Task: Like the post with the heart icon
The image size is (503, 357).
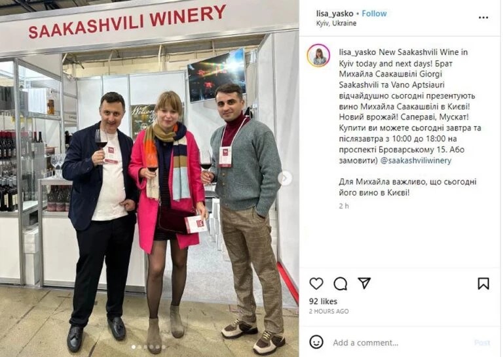Action: pos(316,283)
